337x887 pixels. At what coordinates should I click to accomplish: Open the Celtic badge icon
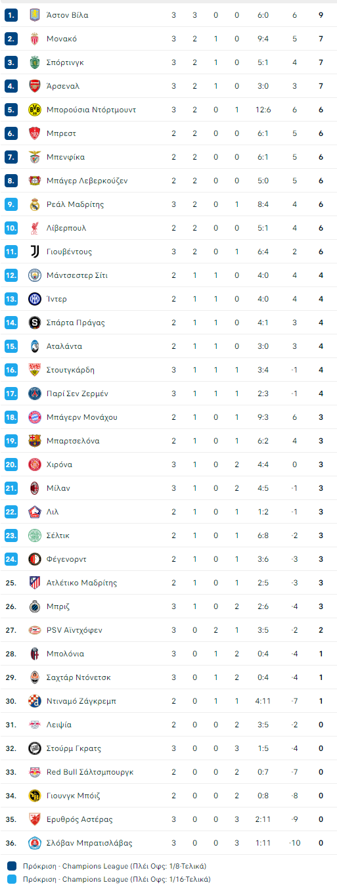point(35,535)
